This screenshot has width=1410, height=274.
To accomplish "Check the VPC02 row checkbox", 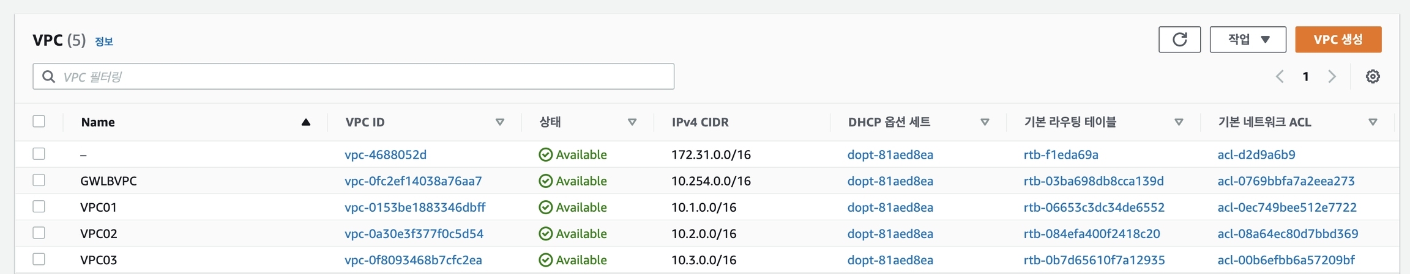I will tap(39, 233).
